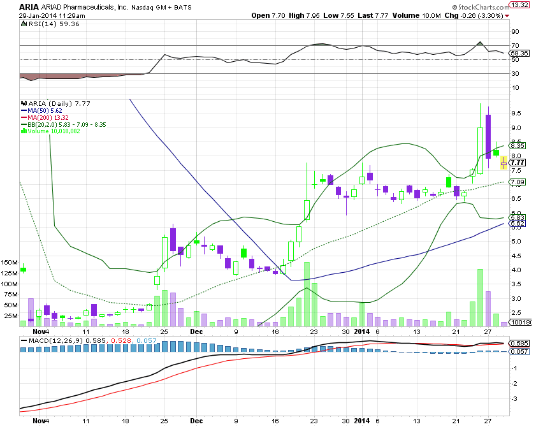Image resolution: width=536 pixels, height=429 pixels.
Task: Select the Dec label on the timeline
Action: tap(195, 332)
